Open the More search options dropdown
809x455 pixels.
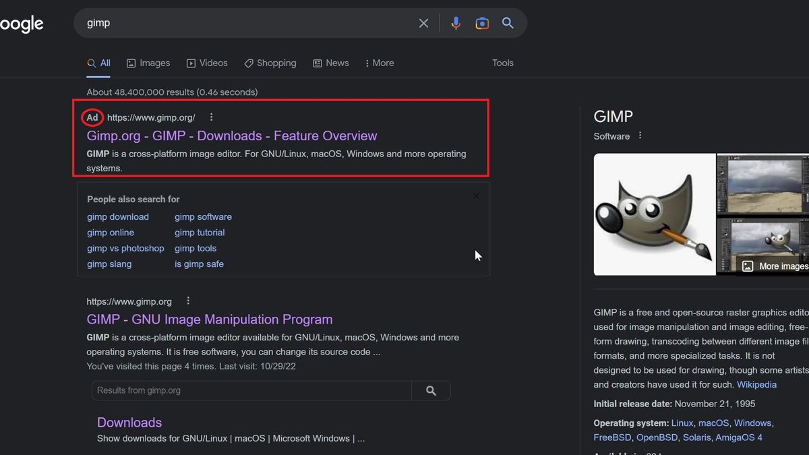pyautogui.click(x=380, y=63)
